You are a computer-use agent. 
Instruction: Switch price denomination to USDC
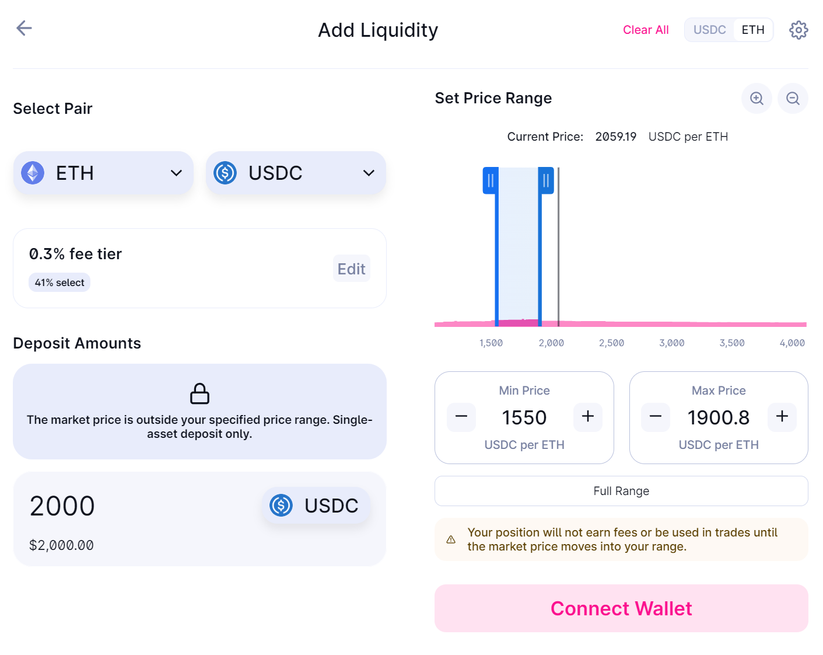coord(709,30)
